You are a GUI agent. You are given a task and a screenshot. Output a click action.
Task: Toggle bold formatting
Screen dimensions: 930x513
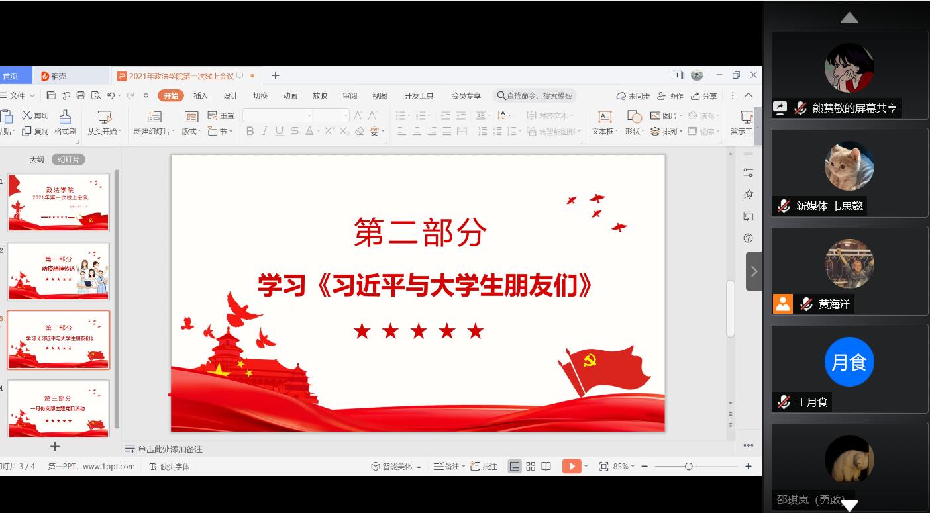pos(250,131)
